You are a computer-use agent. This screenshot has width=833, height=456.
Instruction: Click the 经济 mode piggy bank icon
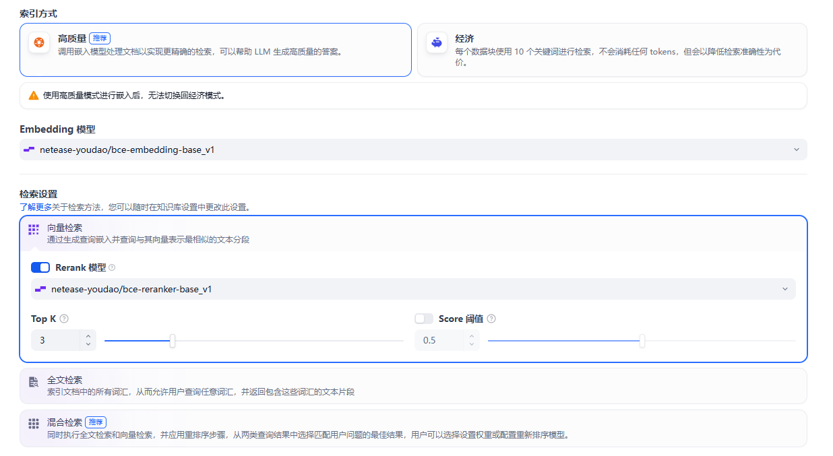(437, 42)
